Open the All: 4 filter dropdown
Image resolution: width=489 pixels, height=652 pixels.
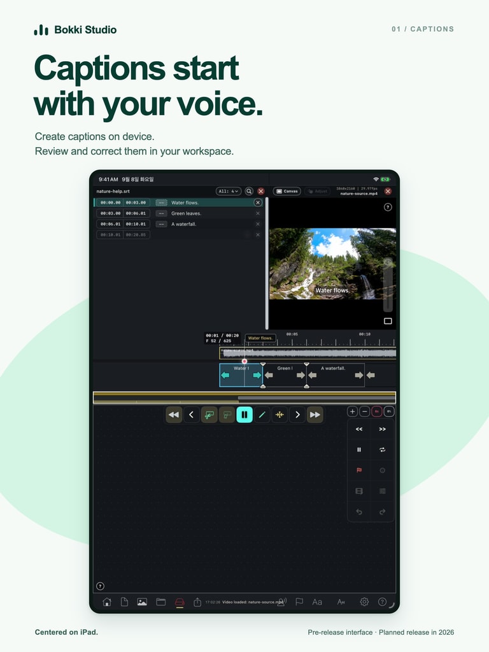tap(229, 191)
